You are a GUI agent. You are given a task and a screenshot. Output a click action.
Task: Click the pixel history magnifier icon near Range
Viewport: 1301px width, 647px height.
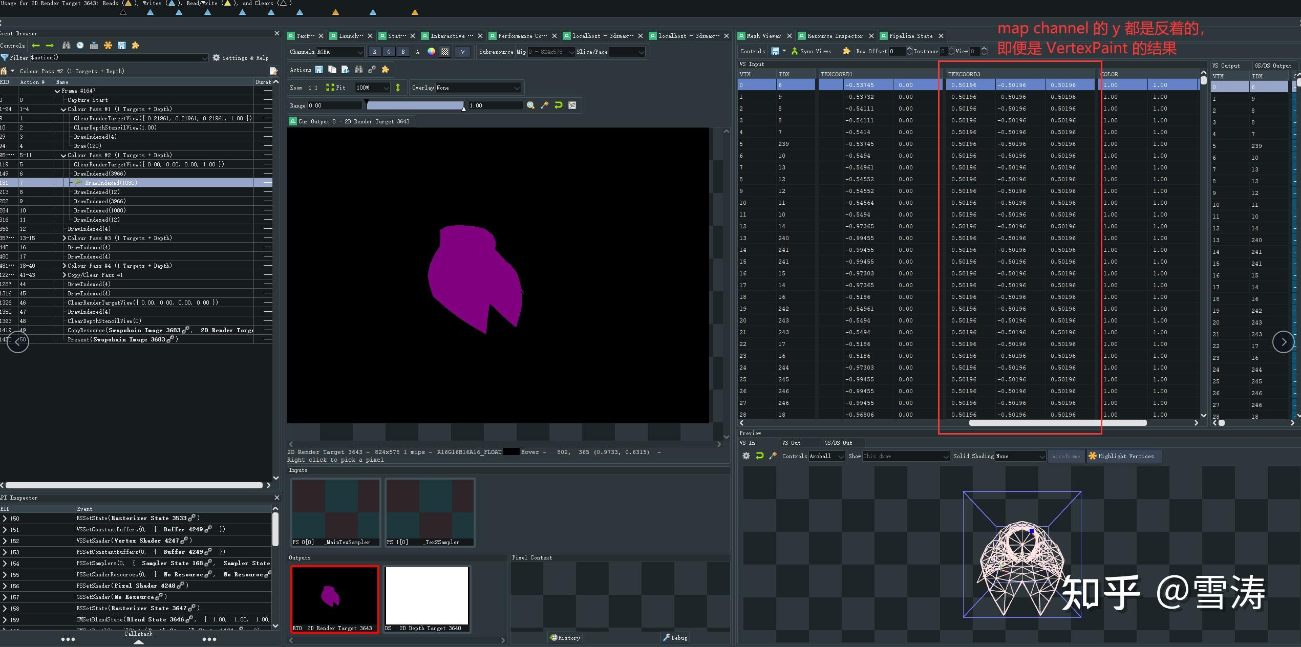pyautogui.click(x=531, y=105)
